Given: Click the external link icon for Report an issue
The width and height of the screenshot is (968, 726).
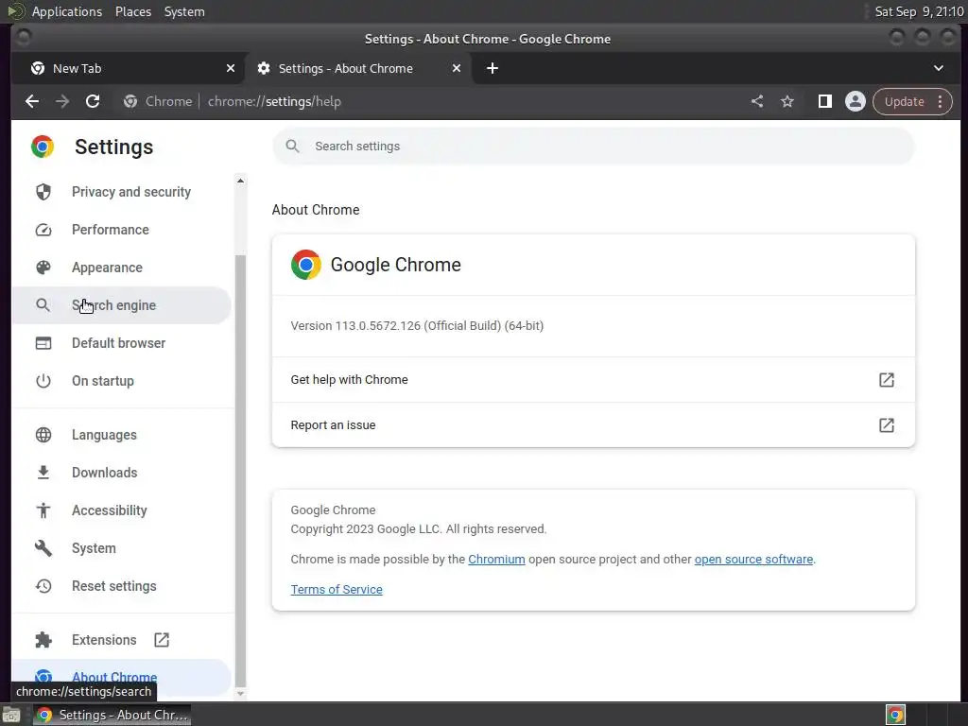Looking at the screenshot, I should tap(887, 424).
